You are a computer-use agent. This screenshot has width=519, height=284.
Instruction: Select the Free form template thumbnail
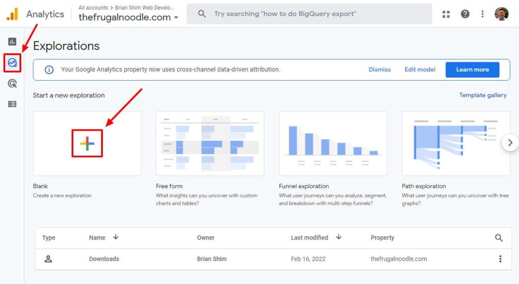pos(210,144)
